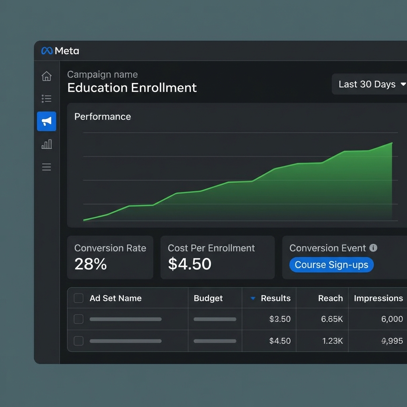This screenshot has height=407, width=407.
Task: Click the Ad Set Name column header
Action: tap(116, 298)
